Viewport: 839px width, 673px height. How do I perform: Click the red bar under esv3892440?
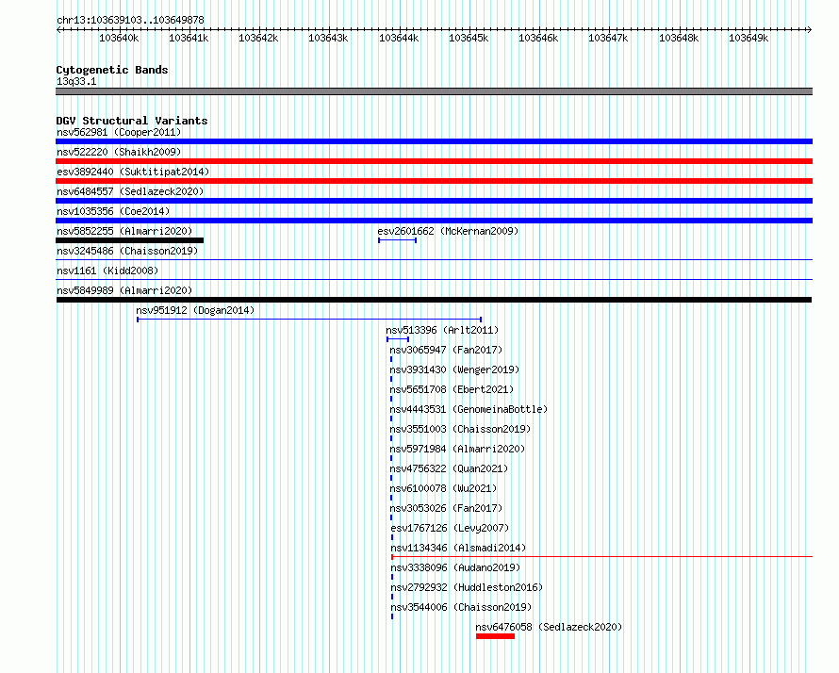434,181
